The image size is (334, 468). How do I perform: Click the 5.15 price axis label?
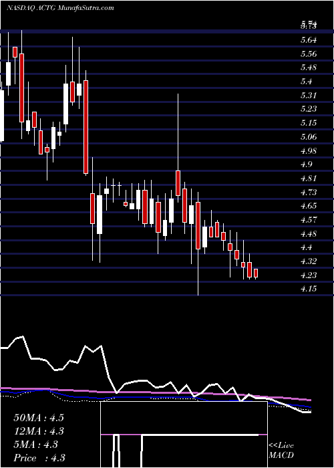(x=309, y=122)
